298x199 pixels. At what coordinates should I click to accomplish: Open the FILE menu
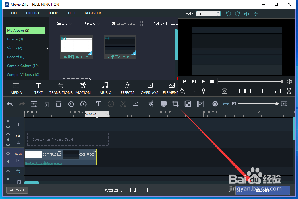click(x=14, y=13)
